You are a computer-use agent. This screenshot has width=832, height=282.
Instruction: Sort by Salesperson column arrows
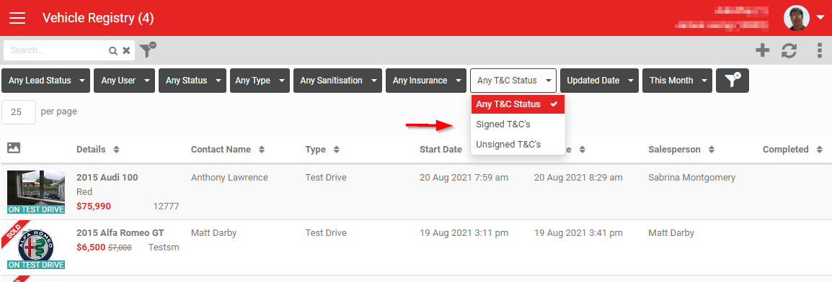(712, 150)
